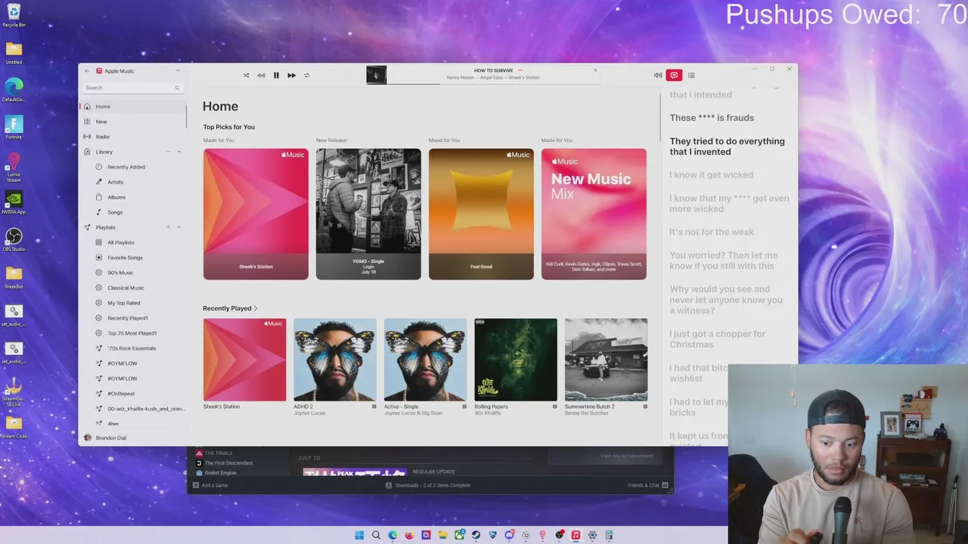968x544 pixels.
Task: Jump to lyric 'I know it get wicked'
Action: click(711, 175)
